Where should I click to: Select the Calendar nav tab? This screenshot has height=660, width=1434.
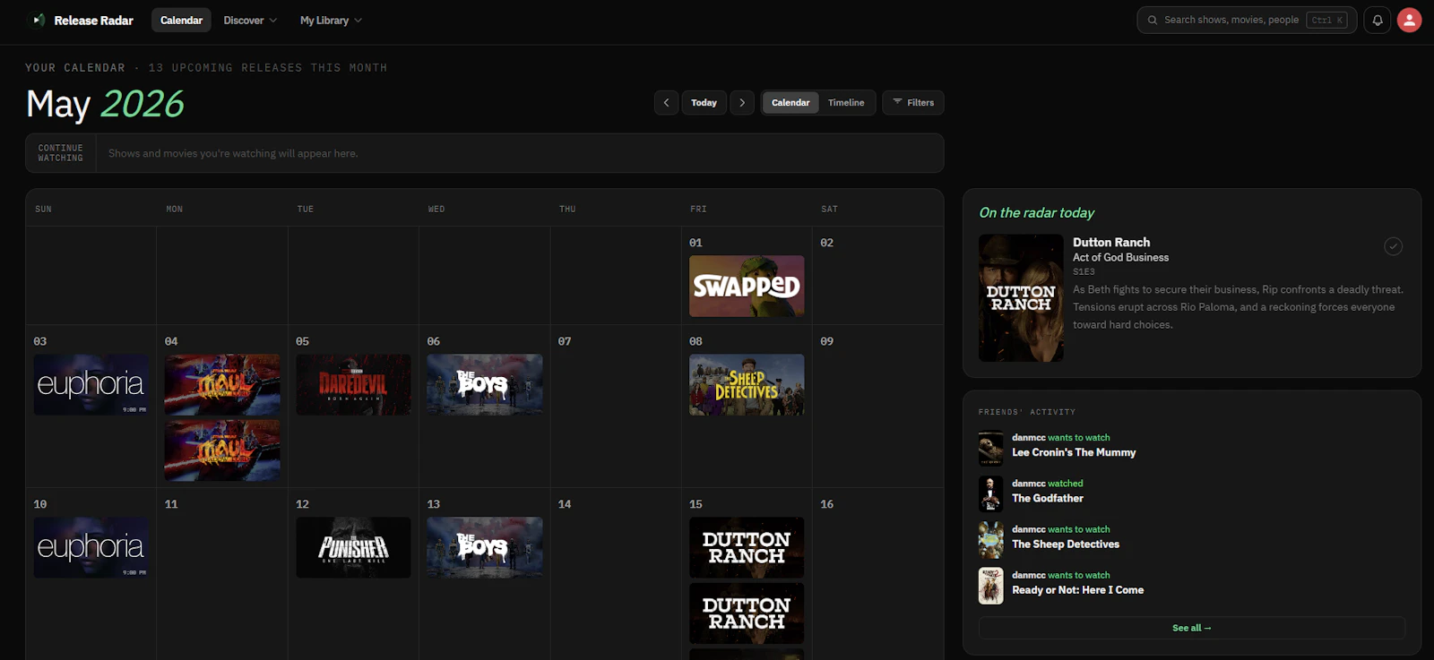181,20
